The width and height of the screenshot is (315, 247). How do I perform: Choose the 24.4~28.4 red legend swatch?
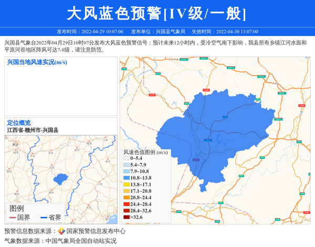coord(126,204)
